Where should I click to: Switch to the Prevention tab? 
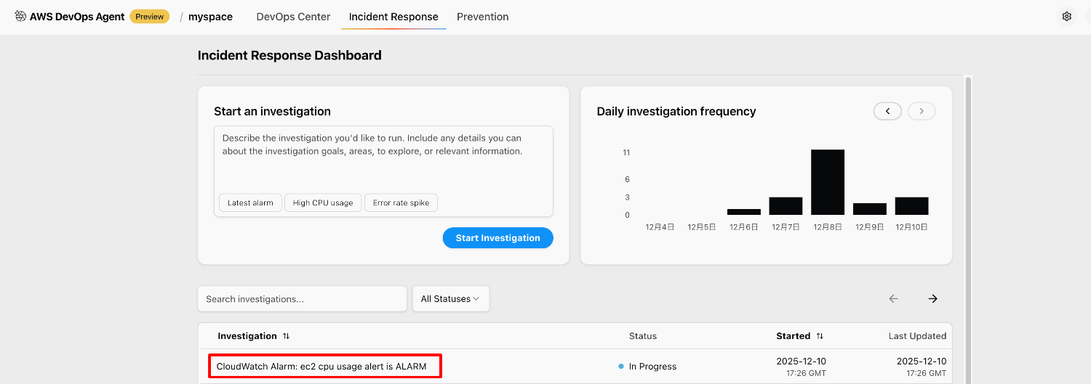[x=482, y=17]
